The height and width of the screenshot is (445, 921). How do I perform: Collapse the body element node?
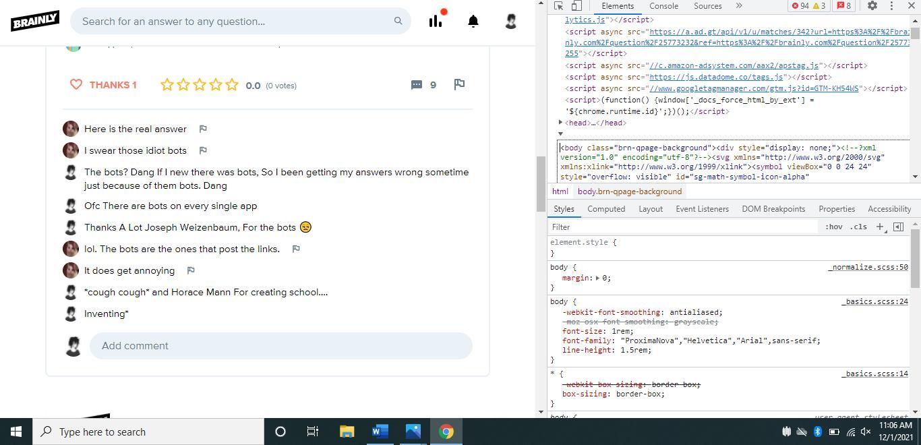click(560, 134)
